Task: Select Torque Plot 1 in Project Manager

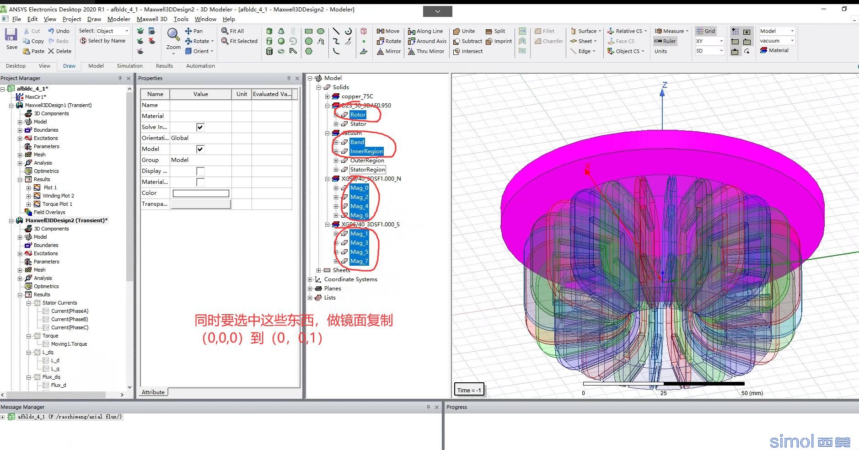Action: tap(57, 204)
